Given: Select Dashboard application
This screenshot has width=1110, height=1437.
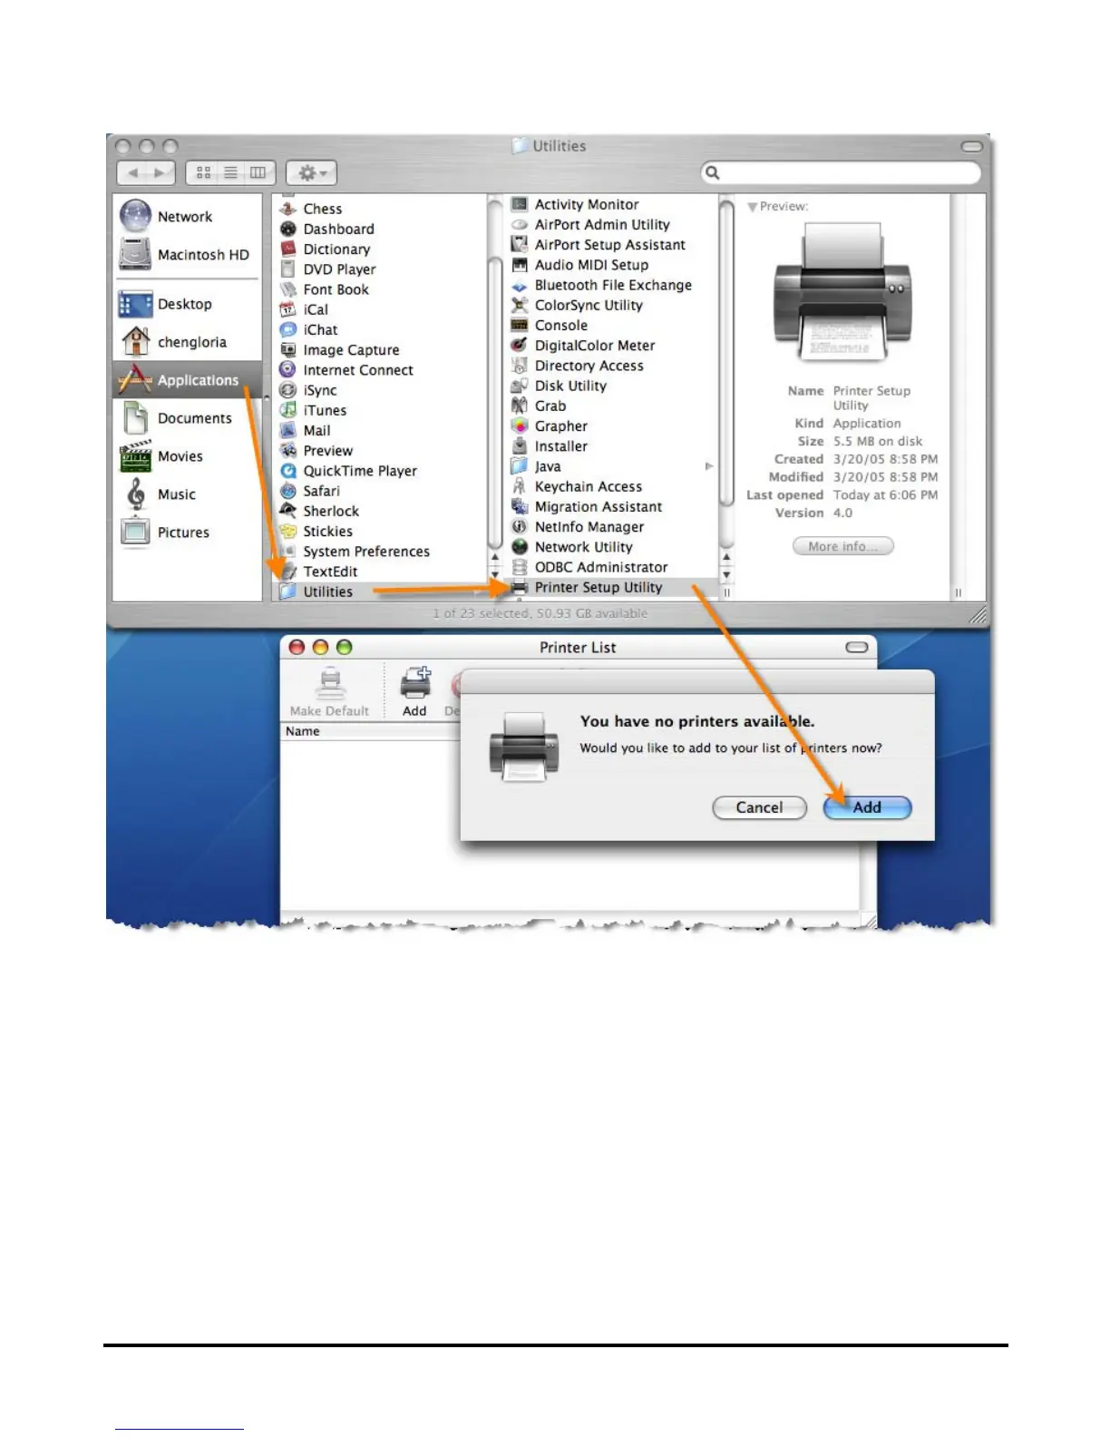Looking at the screenshot, I should tap(326, 229).
